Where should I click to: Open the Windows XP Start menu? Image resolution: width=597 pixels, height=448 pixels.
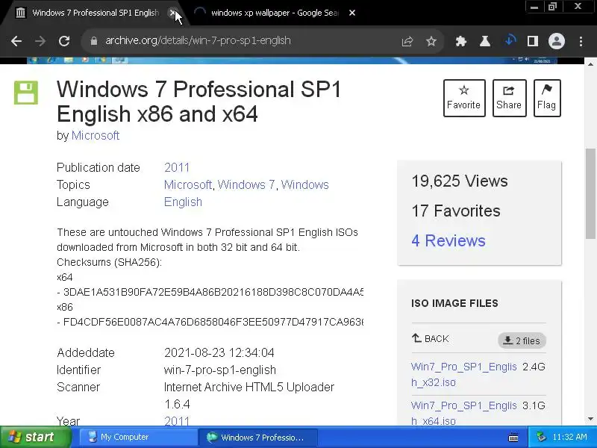pyautogui.click(x=36, y=437)
